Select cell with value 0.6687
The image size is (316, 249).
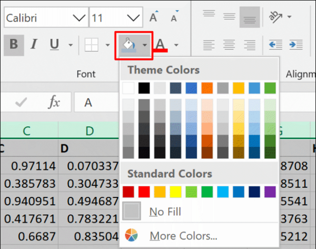pos(29,236)
